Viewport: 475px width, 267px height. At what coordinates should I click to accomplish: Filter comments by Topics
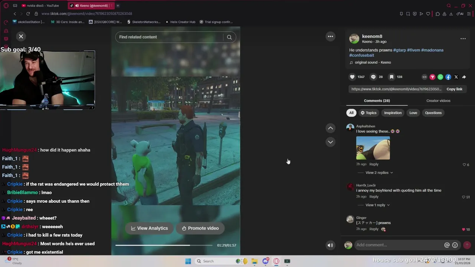point(368,113)
